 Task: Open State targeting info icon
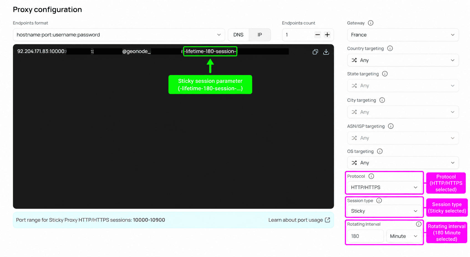click(385, 74)
